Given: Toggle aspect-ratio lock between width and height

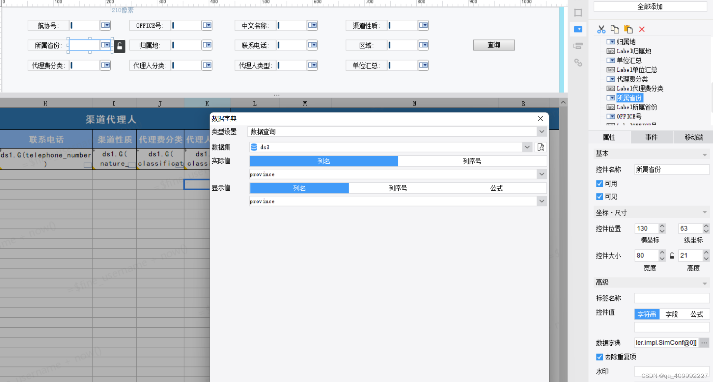Looking at the screenshot, I should pos(672,256).
